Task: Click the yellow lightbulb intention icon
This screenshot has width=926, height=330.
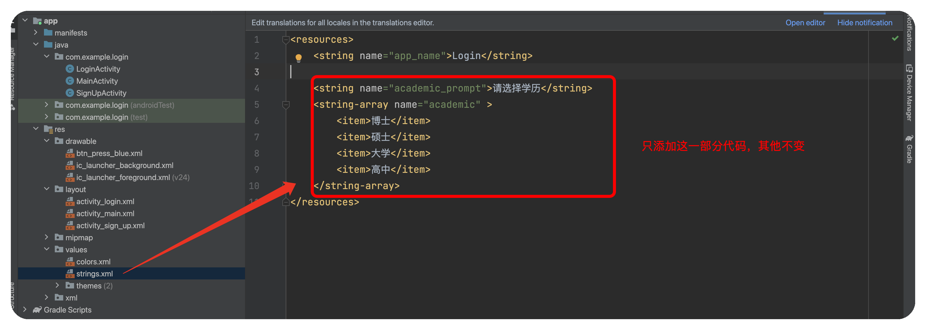Action: click(x=298, y=58)
